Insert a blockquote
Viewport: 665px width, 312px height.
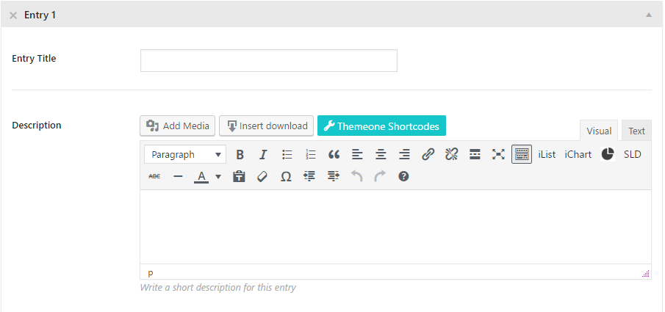(x=334, y=155)
